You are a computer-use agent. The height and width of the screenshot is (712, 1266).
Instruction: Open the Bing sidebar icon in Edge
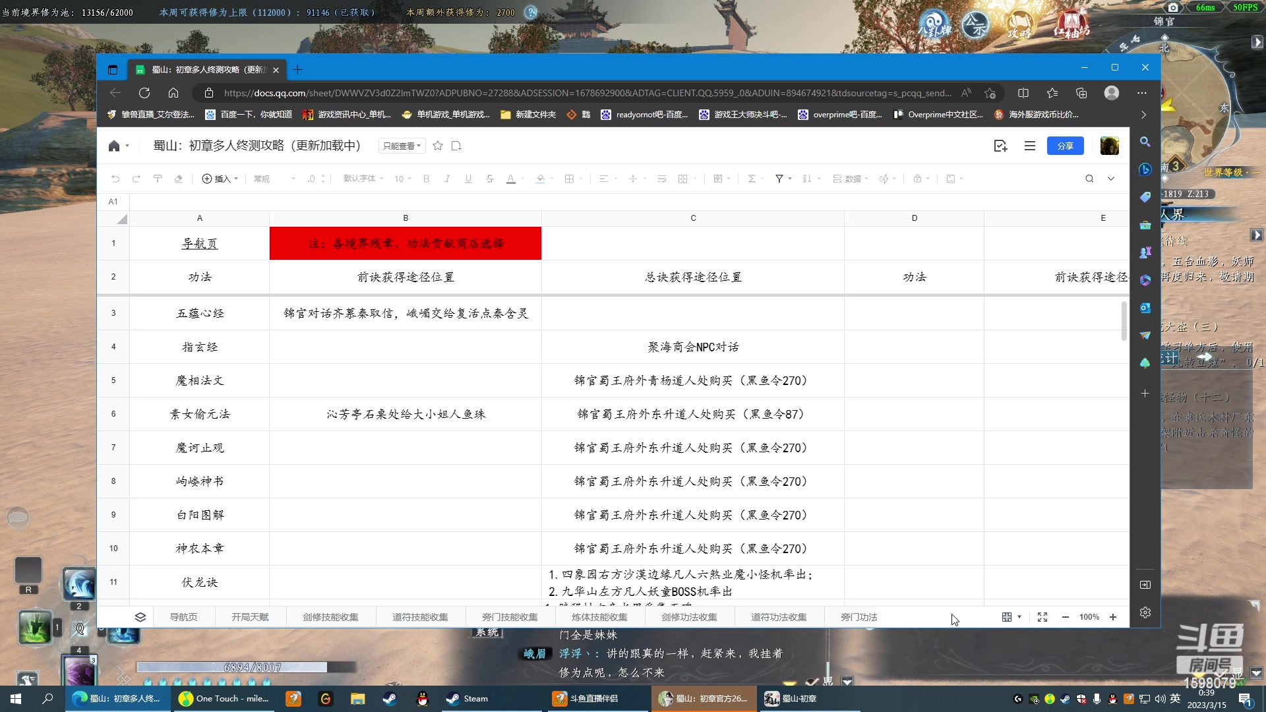[1145, 170]
